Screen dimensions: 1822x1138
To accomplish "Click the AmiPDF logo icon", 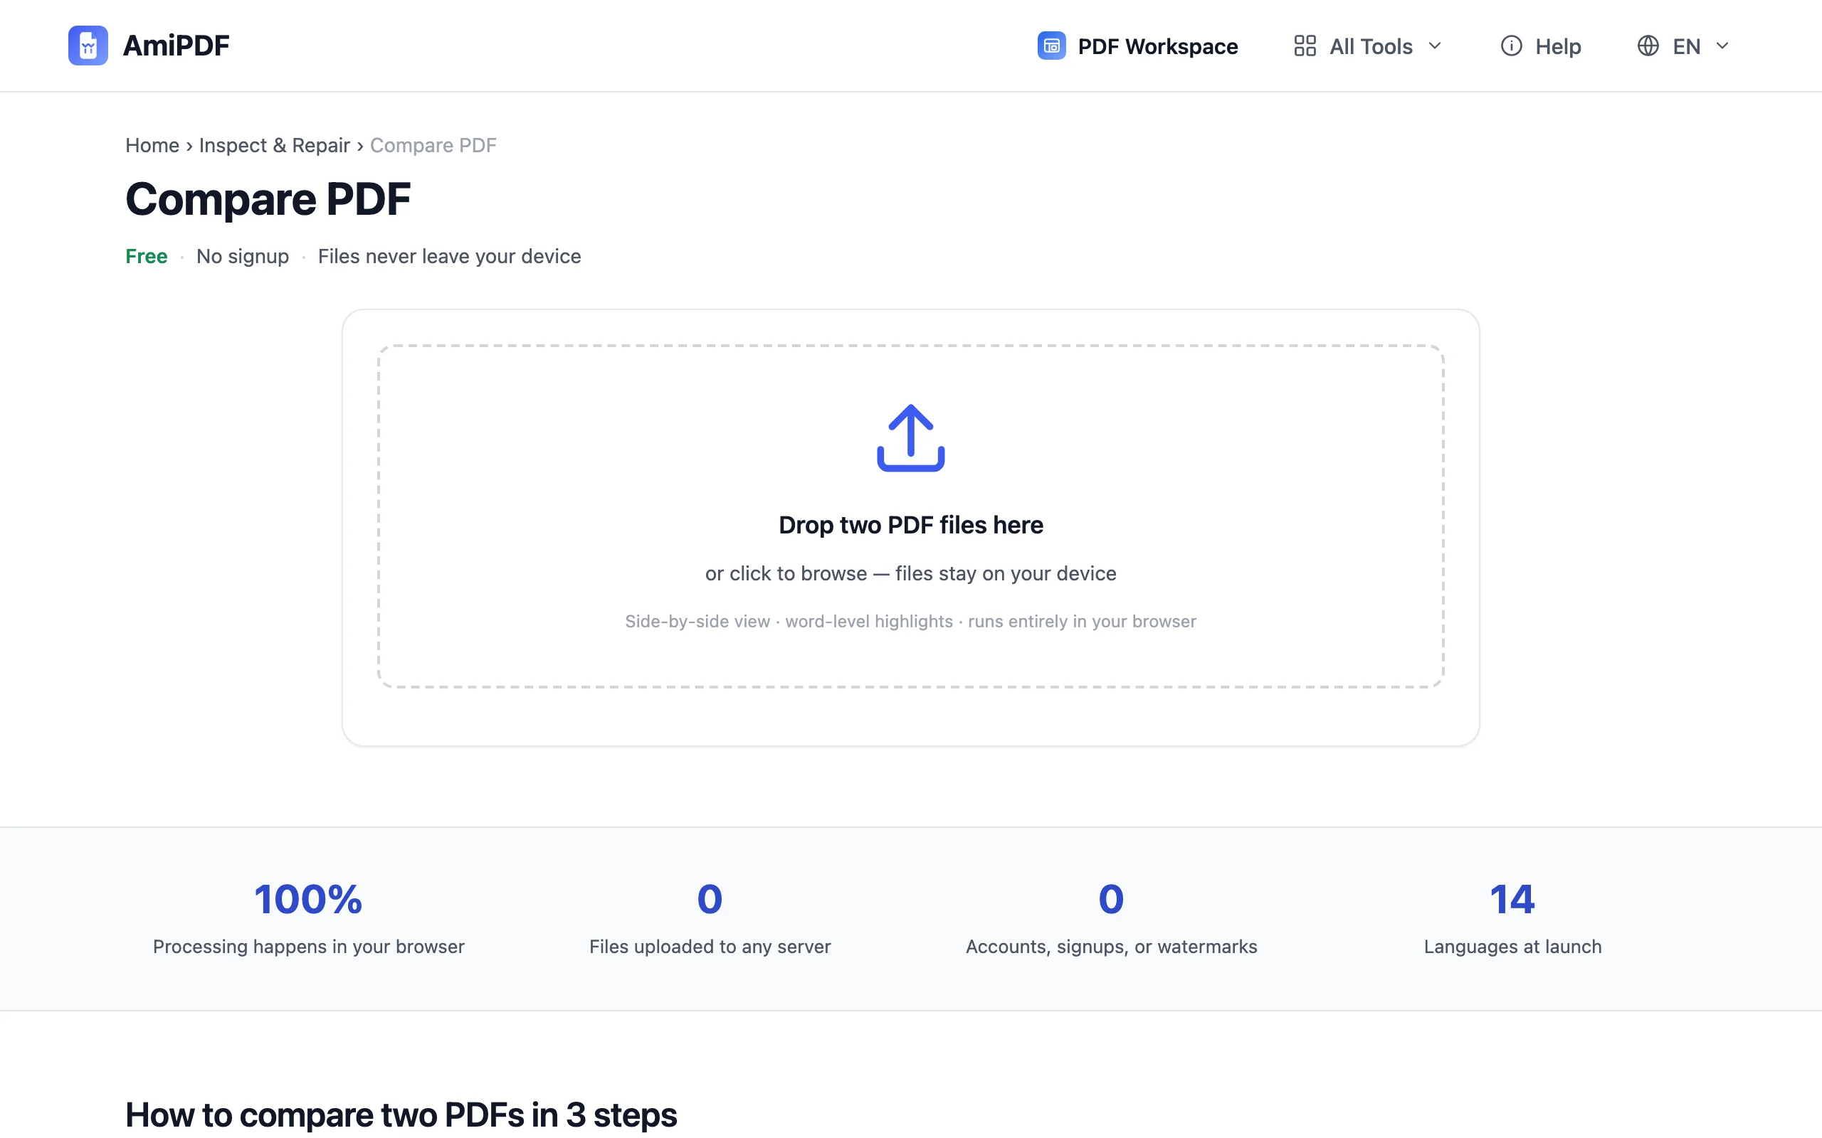I will 88,46.
